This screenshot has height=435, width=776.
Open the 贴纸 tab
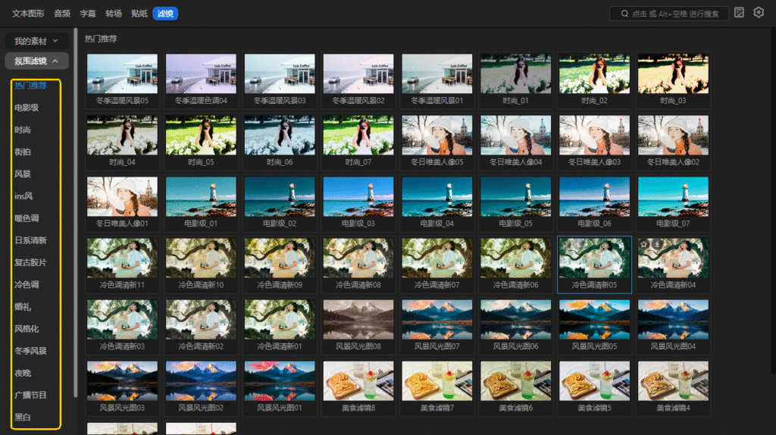[x=139, y=14]
